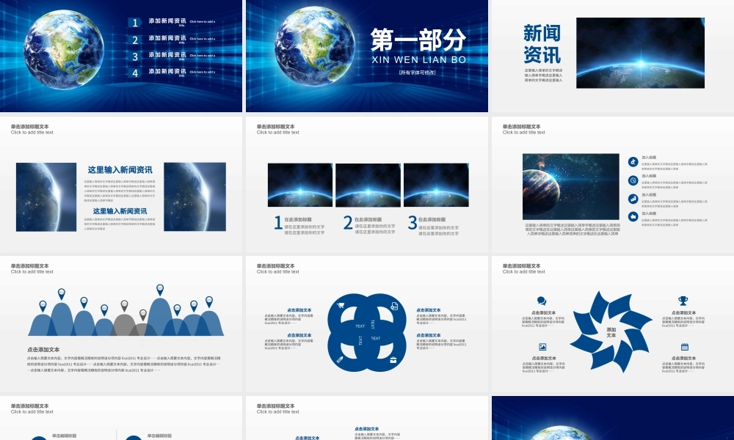Click the clock icon next to the second 加入标题
Viewport: 734px width, 440px height.
(x=633, y=180)
